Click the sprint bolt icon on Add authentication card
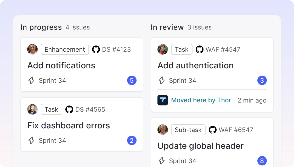The width and height of the screenshot is (294, 167). tap(162, 81)
